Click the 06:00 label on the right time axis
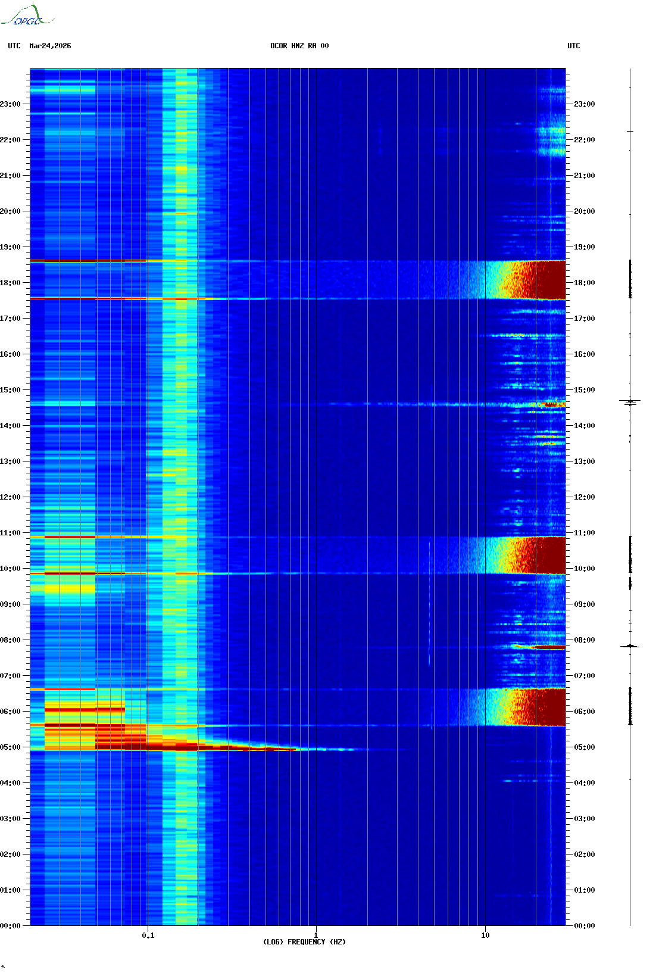 click(x=585, y=712)
